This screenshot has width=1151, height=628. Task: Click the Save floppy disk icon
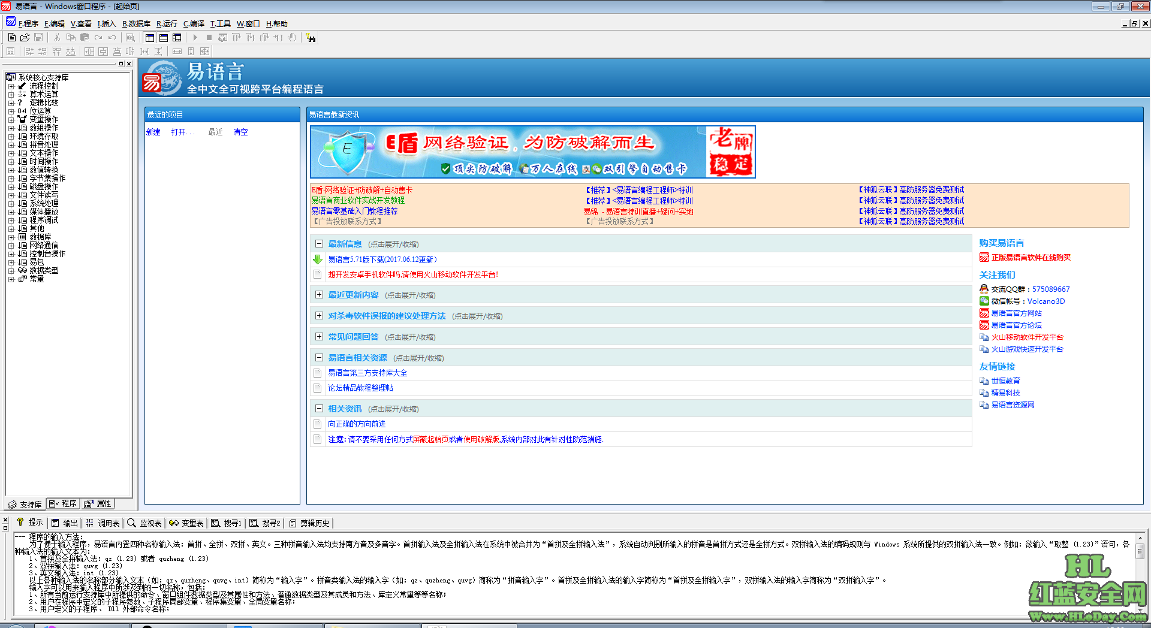click(x=38, y=37)
